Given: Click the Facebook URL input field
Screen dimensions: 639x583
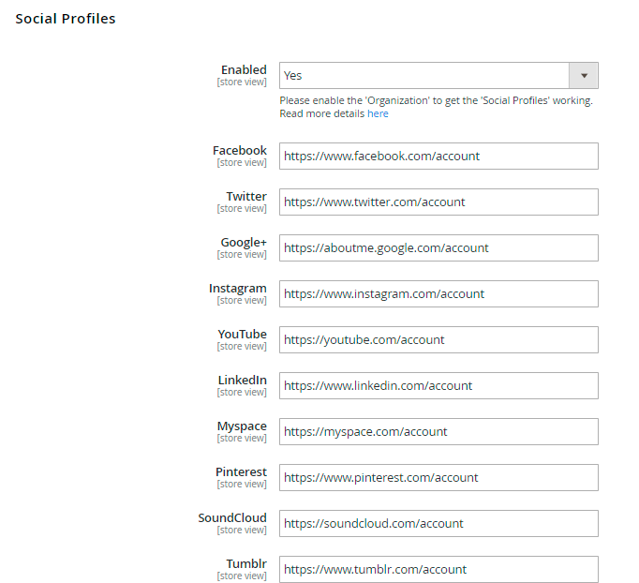Looking at the screenshot, I should click(x=438, y=157).
